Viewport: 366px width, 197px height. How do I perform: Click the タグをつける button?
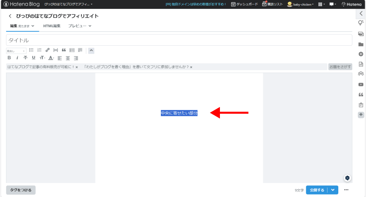pos(21,190)
